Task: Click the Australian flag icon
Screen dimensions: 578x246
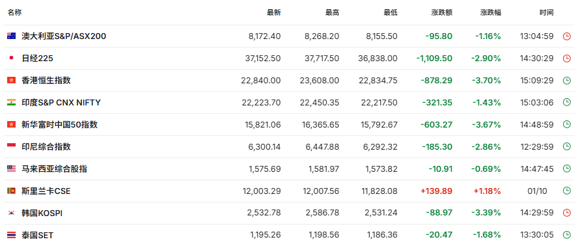Action: coord(11,36)
